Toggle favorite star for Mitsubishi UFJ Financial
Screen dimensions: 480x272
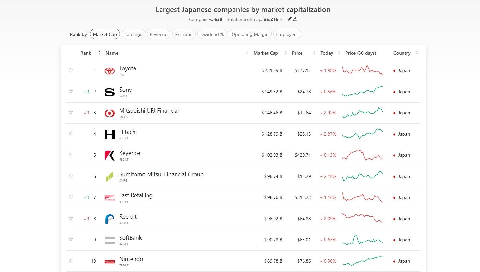click(x=71, y=112)
